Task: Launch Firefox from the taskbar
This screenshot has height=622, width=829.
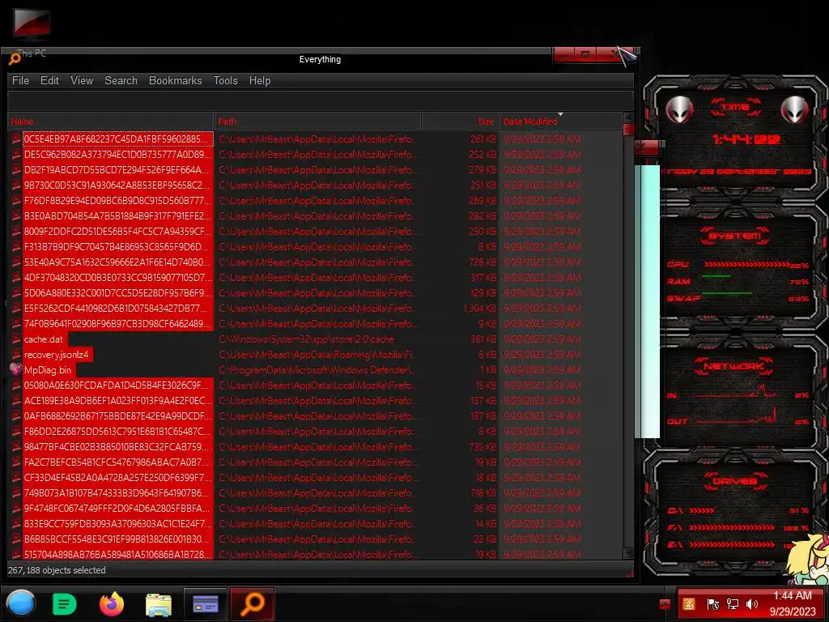Action: tap(112, 604)
